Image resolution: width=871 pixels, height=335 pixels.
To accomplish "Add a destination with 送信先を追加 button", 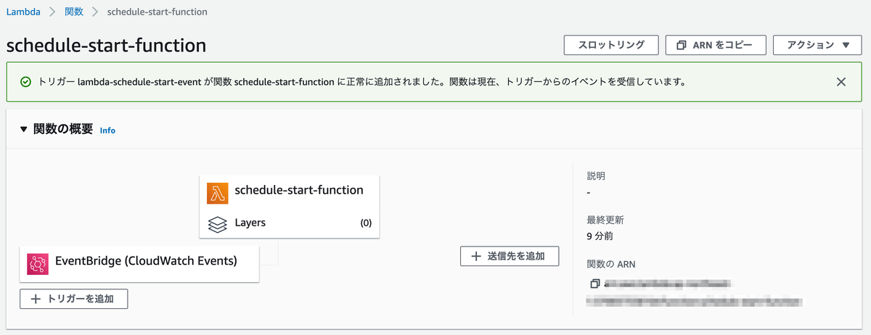I will click(510, 256).
